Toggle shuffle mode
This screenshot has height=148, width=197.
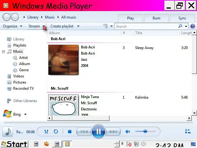(x=46, y=132)
